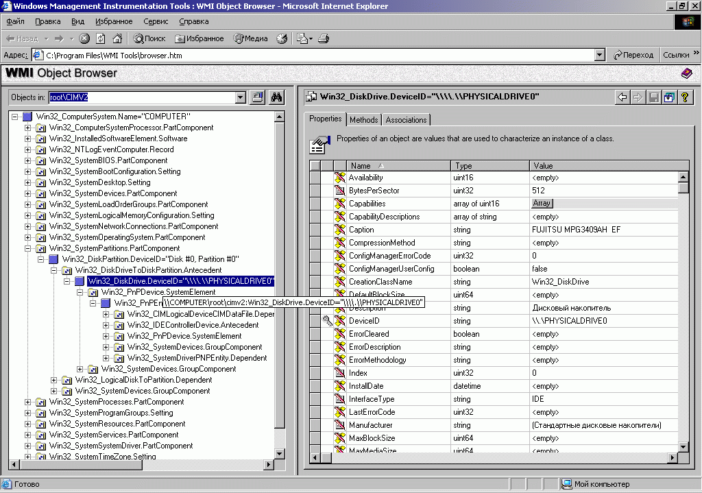Click browse for namespace icon
This screenshot has width=702, height=493.
[258, 97]
